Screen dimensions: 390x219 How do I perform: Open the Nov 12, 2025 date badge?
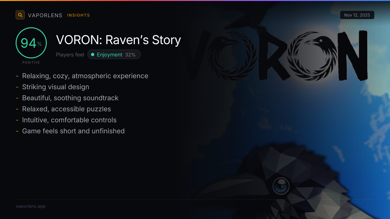[357, 15]
